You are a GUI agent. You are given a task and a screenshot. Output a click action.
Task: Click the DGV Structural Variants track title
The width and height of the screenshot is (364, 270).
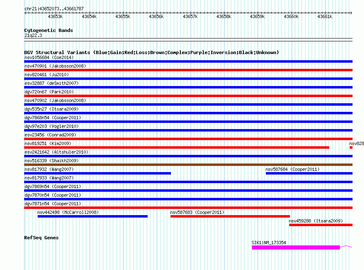coord(152,52)
